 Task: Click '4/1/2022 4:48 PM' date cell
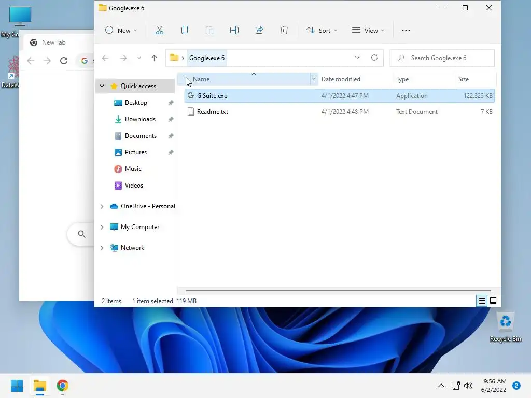coord(345,112)
